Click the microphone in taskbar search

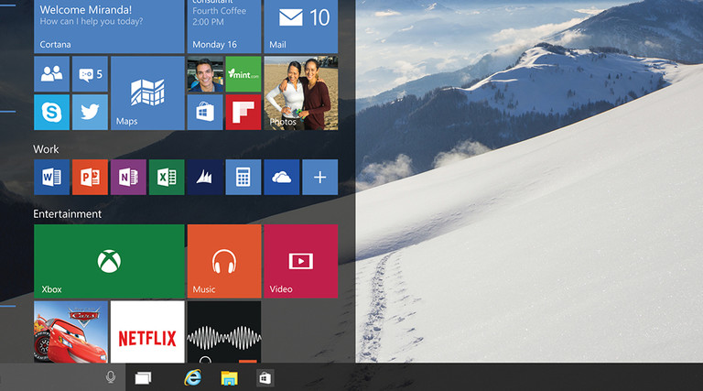[110, 377]
